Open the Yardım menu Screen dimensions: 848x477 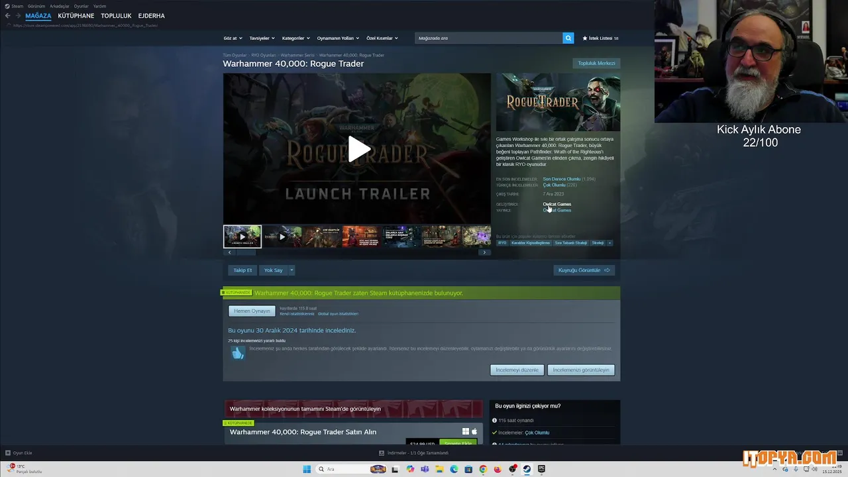click(x=99, y=6)
